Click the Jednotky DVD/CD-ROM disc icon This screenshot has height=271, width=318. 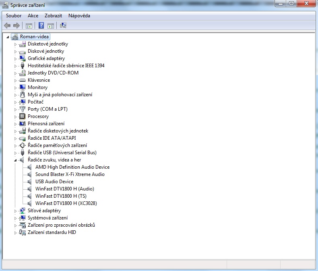[23, 73]
